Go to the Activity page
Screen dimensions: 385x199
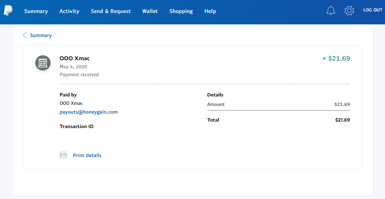coord(69,11)
